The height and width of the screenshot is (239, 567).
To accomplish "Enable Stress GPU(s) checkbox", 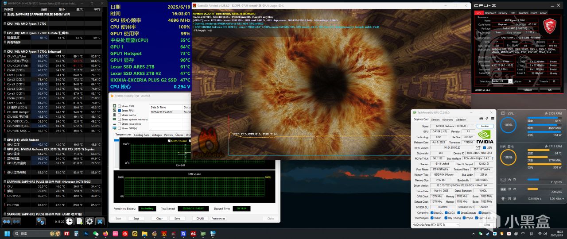I will [120, 128].
